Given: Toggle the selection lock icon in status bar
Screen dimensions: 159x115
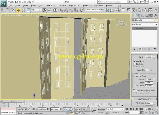Looking at the screenshot, I should (x=29, y=109).
